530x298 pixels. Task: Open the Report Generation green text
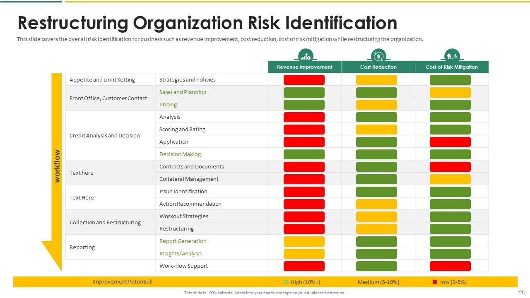[183, 241]
